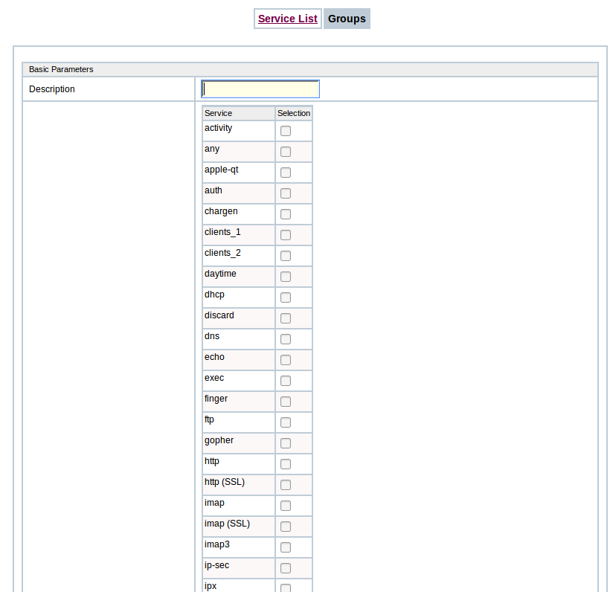610x592 pixels.
Task: Enable the http (SSL) service checkbox
Action: click(x=286, y=485)
